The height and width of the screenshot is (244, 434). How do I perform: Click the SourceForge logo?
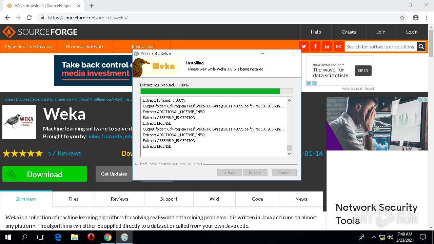(x=40, y=32)
